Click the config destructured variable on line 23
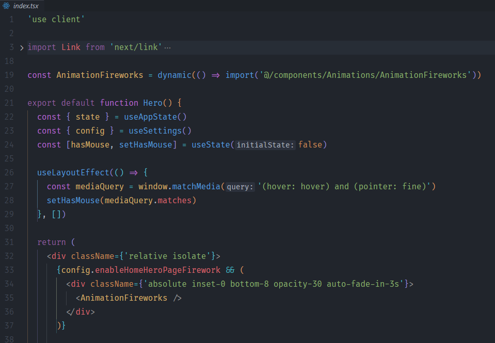Image resolution: width=495 pixels, height=343 pixels. (x=90, y=130)
